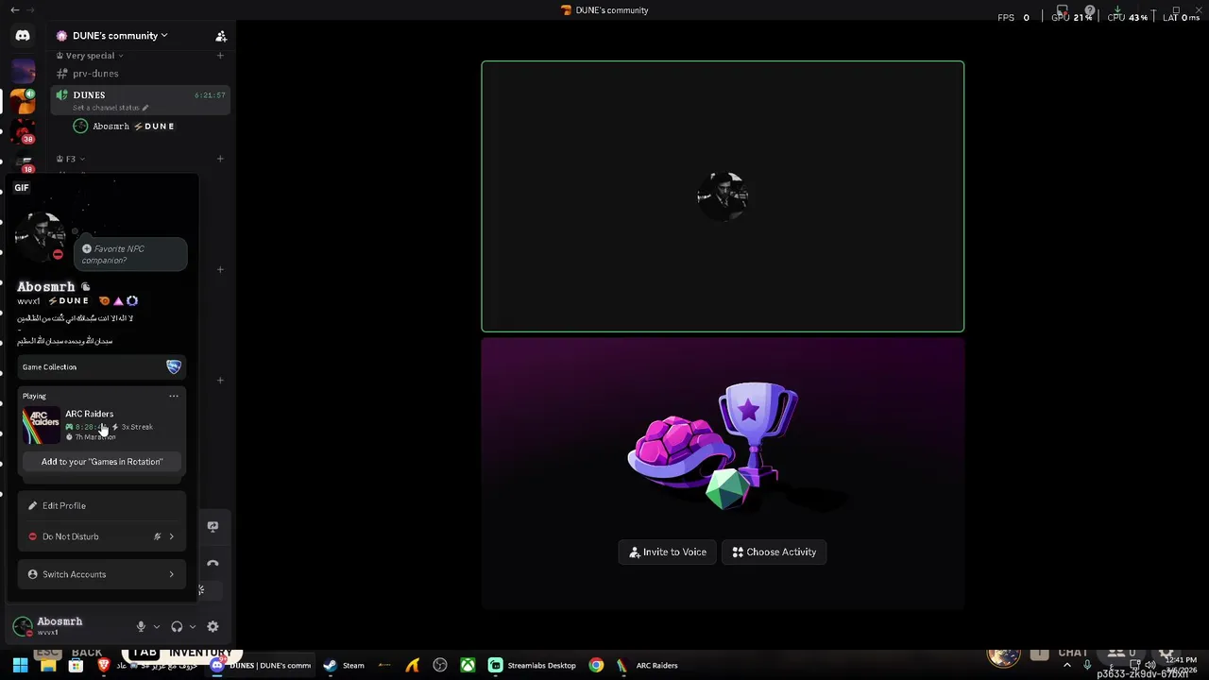This screenshot has height=680, width=1209.
Task: Open the Do Not Disturb status menu
Action: [x=101, y=536]
